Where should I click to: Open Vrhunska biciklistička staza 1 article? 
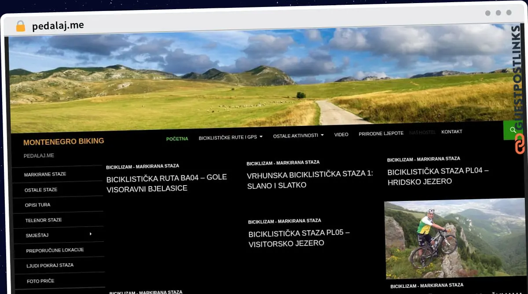pos(309,179)
